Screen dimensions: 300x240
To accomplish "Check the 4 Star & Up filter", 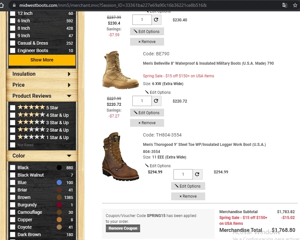I will click(x=13, y=115).
